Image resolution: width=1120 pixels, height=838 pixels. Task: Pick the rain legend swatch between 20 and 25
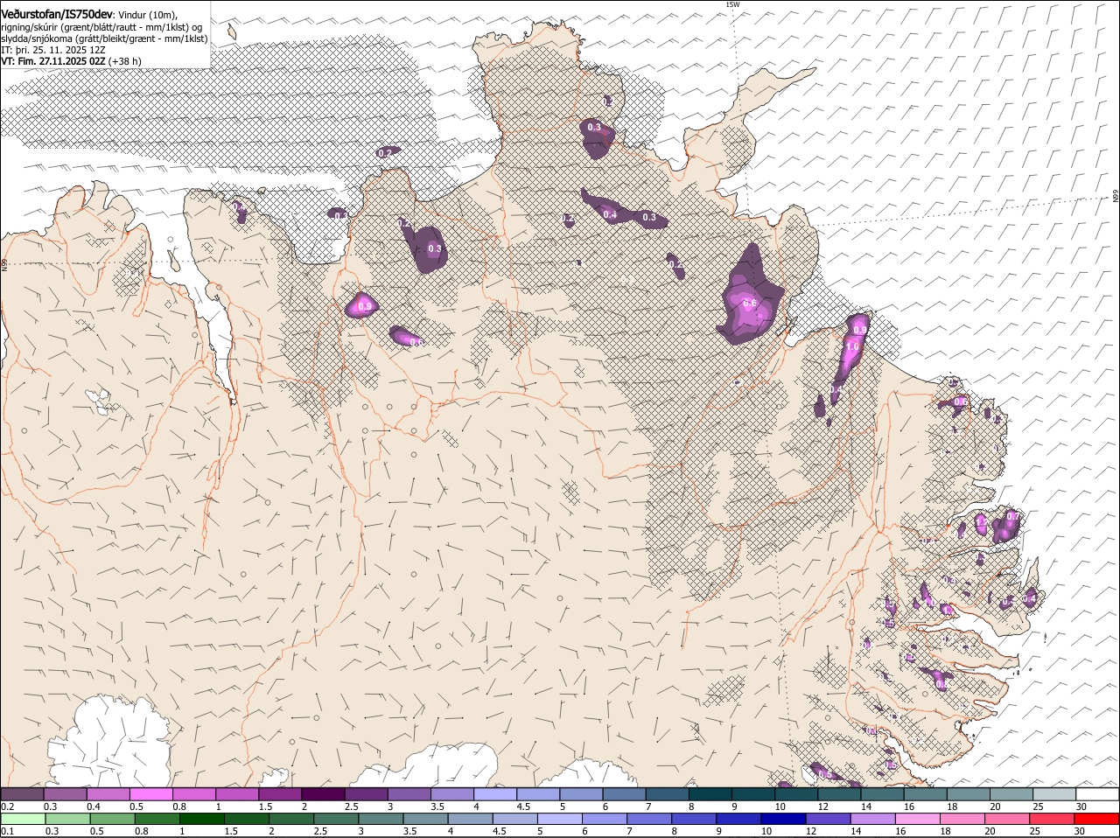[x=1008, y=819]
